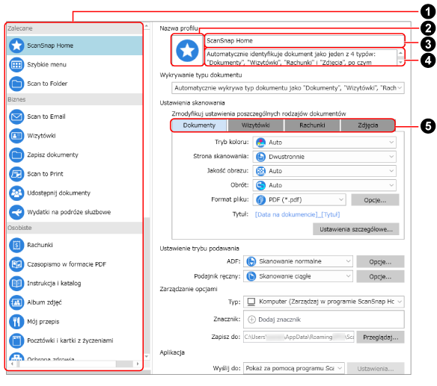Open the Strona skanowania Dwustronnie dropdown
Screen dimensions: 437x386
click(324, 157)
